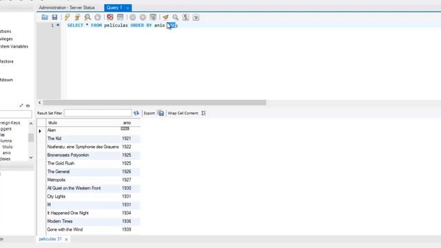
Task: Click the ORDER keyword in the SQL editor
Action: (x=137, y=25)
